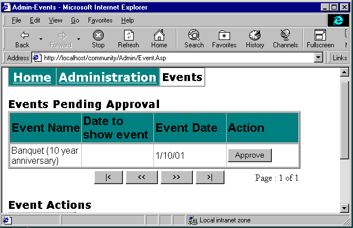This screenshot has width=353, height=228.
Task: Show the History panel icon
Action: [255, 35]
